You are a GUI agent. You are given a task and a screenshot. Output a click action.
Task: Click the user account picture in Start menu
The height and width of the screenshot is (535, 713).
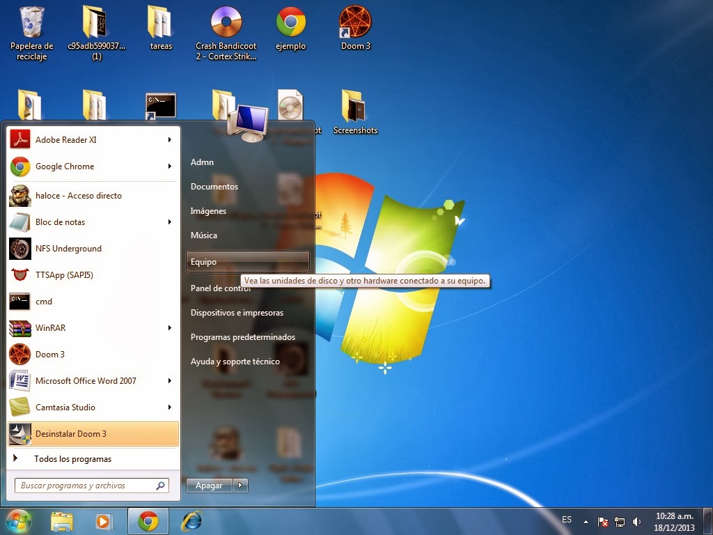248,123
